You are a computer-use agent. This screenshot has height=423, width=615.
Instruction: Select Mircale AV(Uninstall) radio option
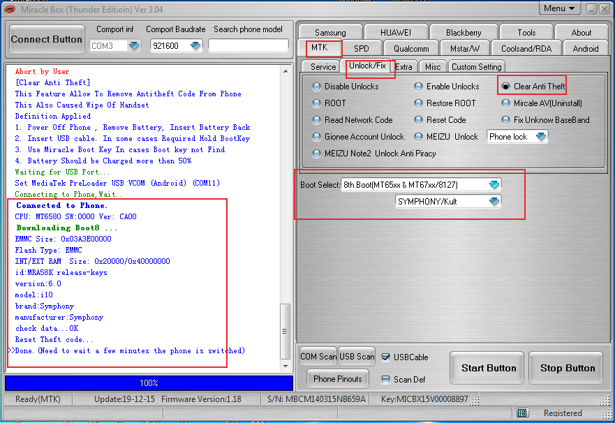[506, 103]
